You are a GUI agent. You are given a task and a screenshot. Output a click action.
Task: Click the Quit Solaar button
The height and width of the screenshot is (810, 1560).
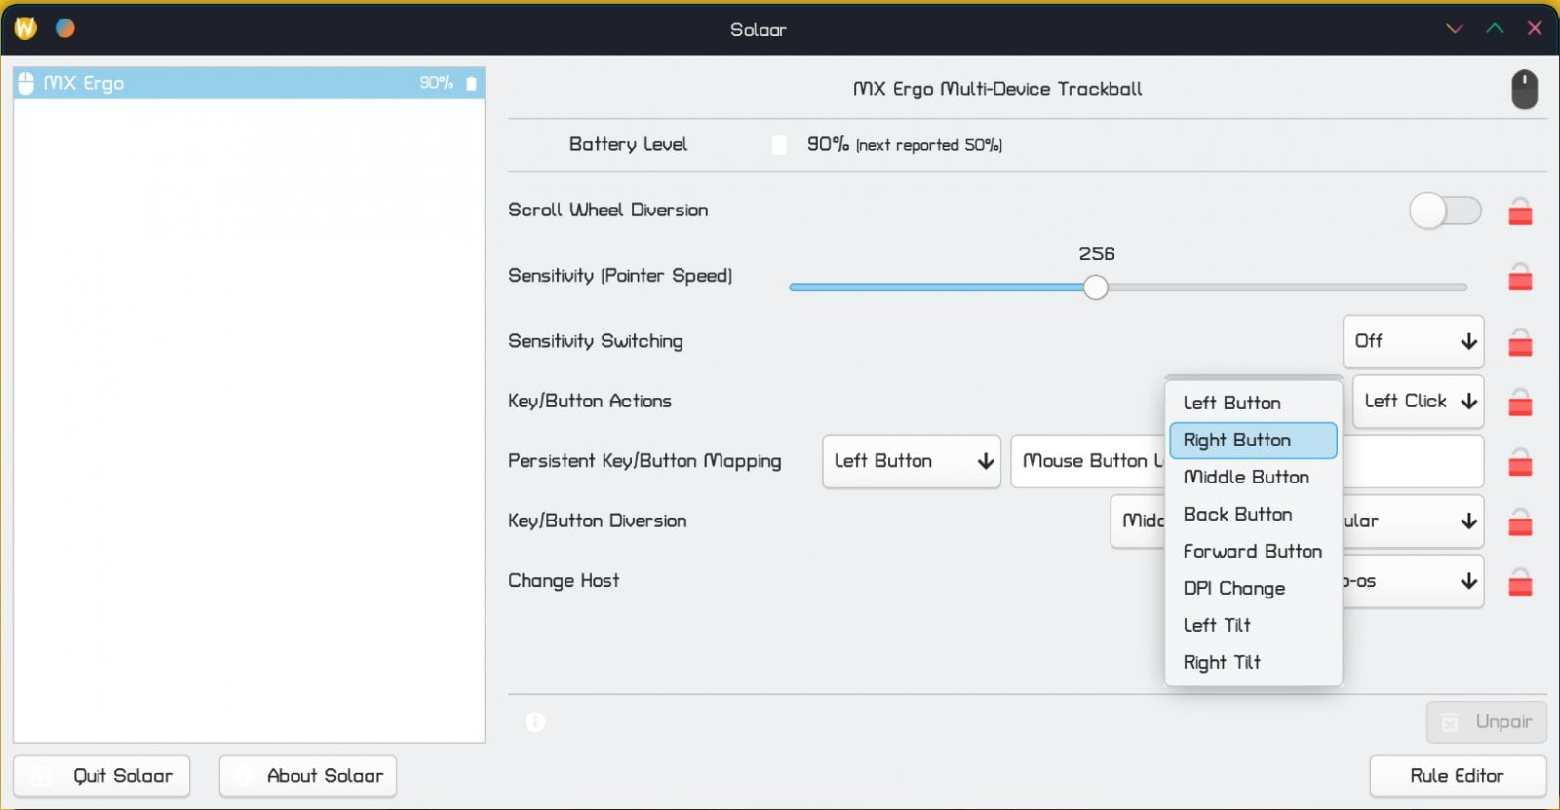click(x=101, y=776)
